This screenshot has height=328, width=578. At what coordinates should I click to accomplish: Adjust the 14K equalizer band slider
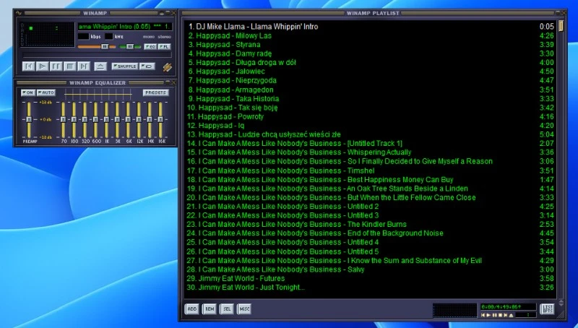pos(150,120)
